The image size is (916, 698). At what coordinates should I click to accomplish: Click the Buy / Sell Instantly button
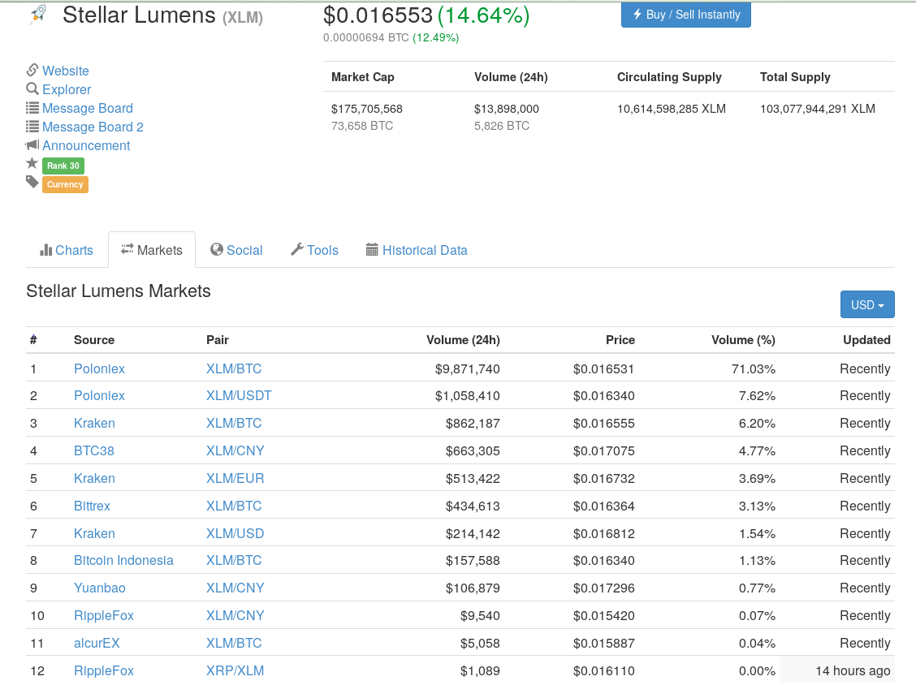point(686,15)
